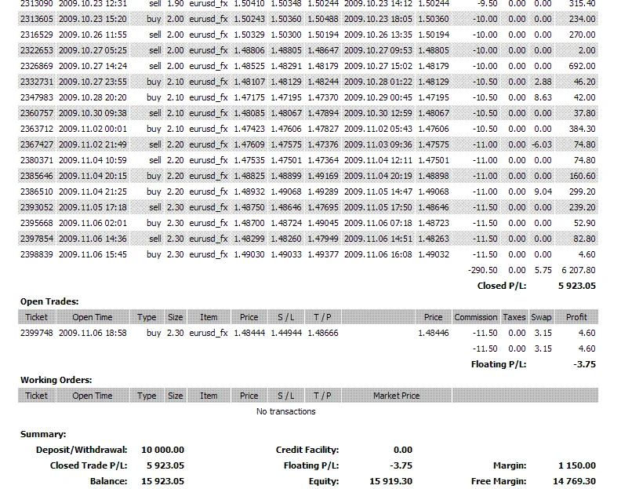Image resolution: width=621 pixels, height=489 pixels.
Task: Click open trade S/L value 1.44944
Action: point(286,333)
